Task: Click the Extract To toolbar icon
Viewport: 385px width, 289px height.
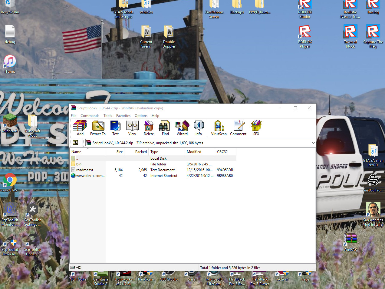Action: click(98, 128)
